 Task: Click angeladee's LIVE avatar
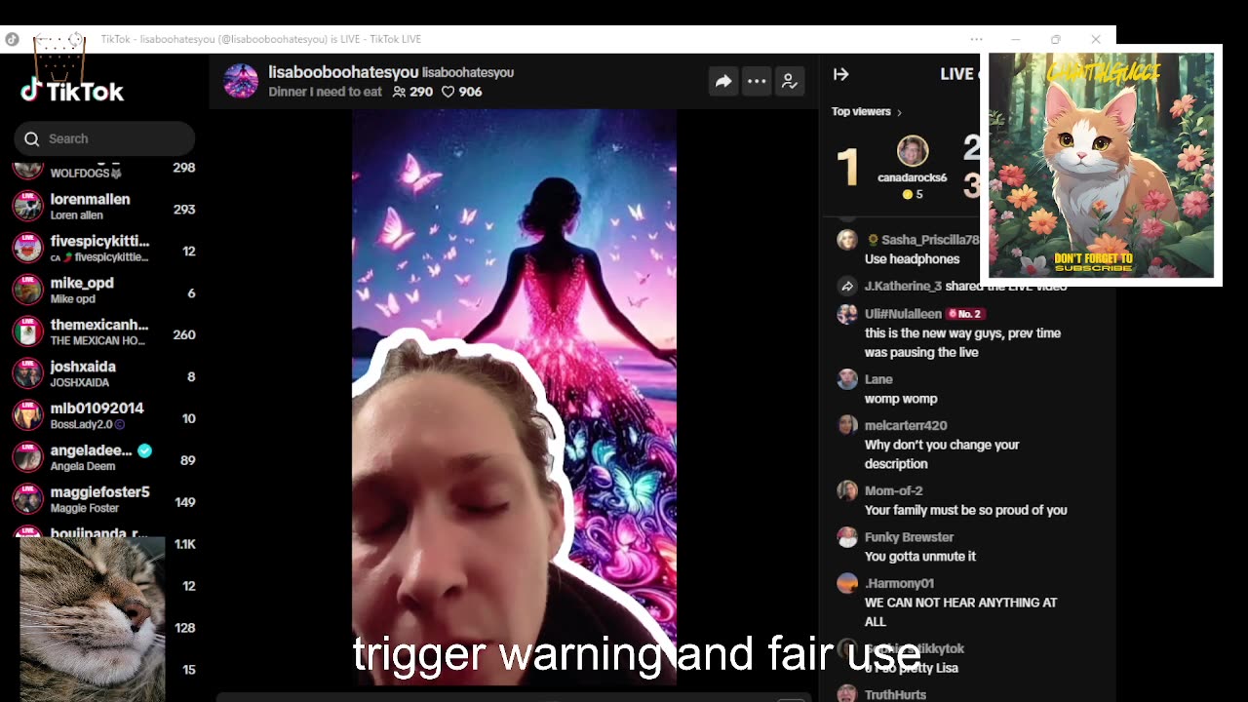pyautogui.click(x=28, y=457)
